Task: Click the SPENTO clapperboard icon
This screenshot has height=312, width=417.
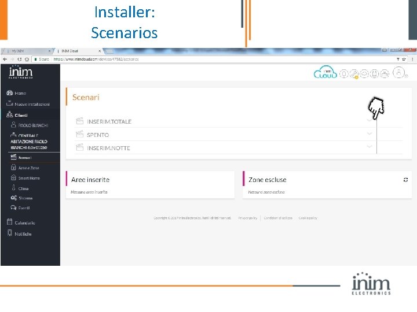Action: coord(79,134)
